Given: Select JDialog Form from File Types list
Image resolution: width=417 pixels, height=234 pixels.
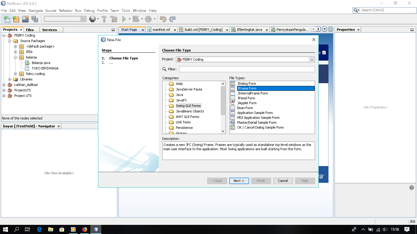Looking at the screenshot, I should tap(247, 83).
